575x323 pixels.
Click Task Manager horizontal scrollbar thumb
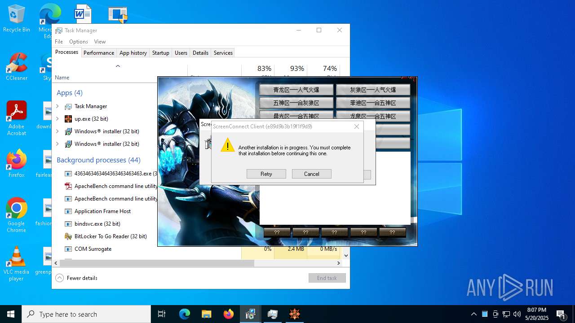(x=157, y=263)
